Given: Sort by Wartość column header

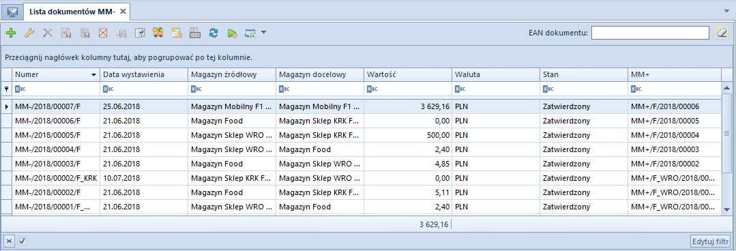Looking at the screenshot, I should 408,74.
